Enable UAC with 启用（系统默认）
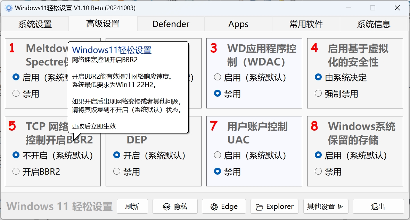 [x=250, y=155]
